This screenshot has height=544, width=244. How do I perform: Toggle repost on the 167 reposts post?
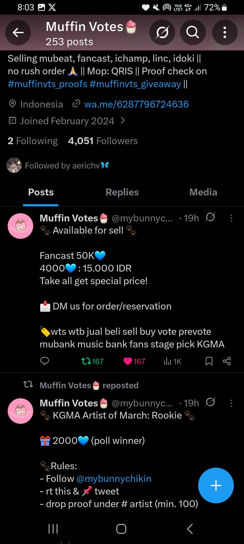[92, 361]
